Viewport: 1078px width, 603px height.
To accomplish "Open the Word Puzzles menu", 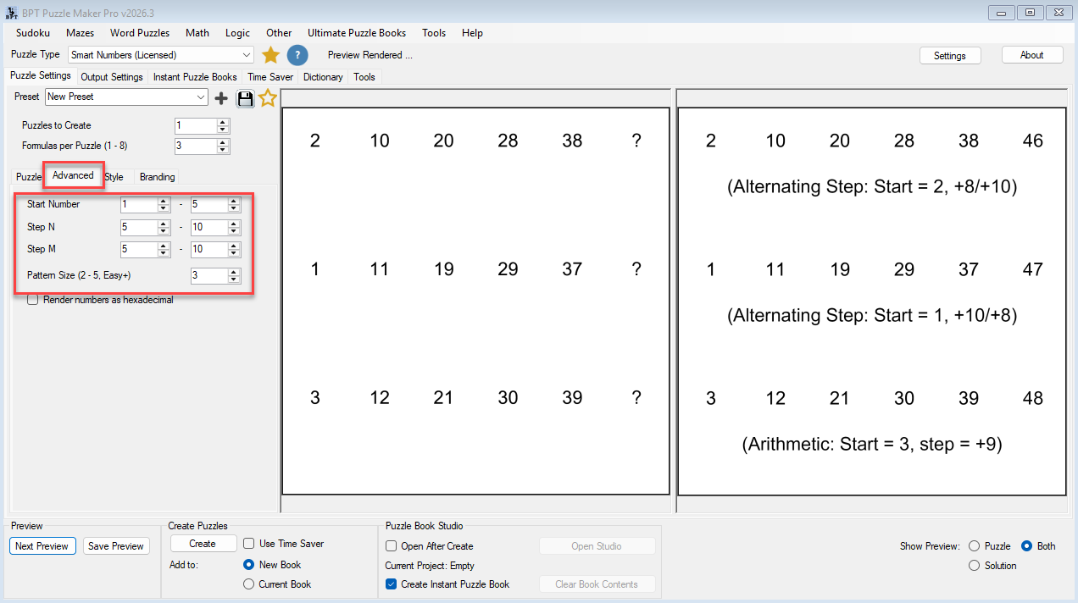I will [x=140, y=33].
